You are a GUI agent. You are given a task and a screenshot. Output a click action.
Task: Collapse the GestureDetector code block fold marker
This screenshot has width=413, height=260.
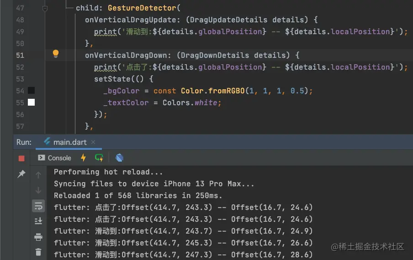45,8
